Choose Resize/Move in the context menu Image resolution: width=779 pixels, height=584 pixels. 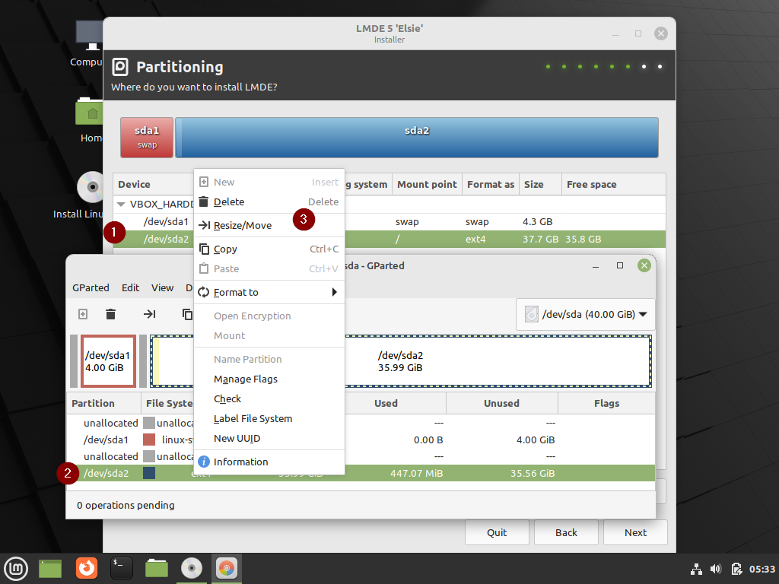(x=269, y=225)
